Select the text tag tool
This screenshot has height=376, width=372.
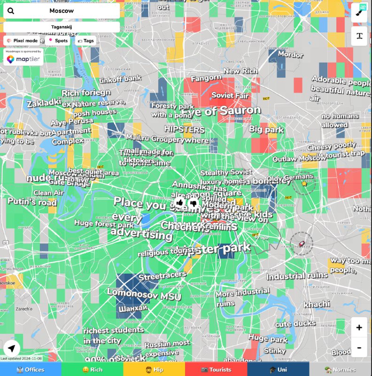point(359,36)
